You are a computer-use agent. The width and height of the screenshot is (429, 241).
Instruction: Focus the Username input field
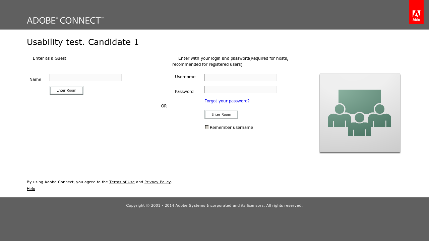coord(240,78)
